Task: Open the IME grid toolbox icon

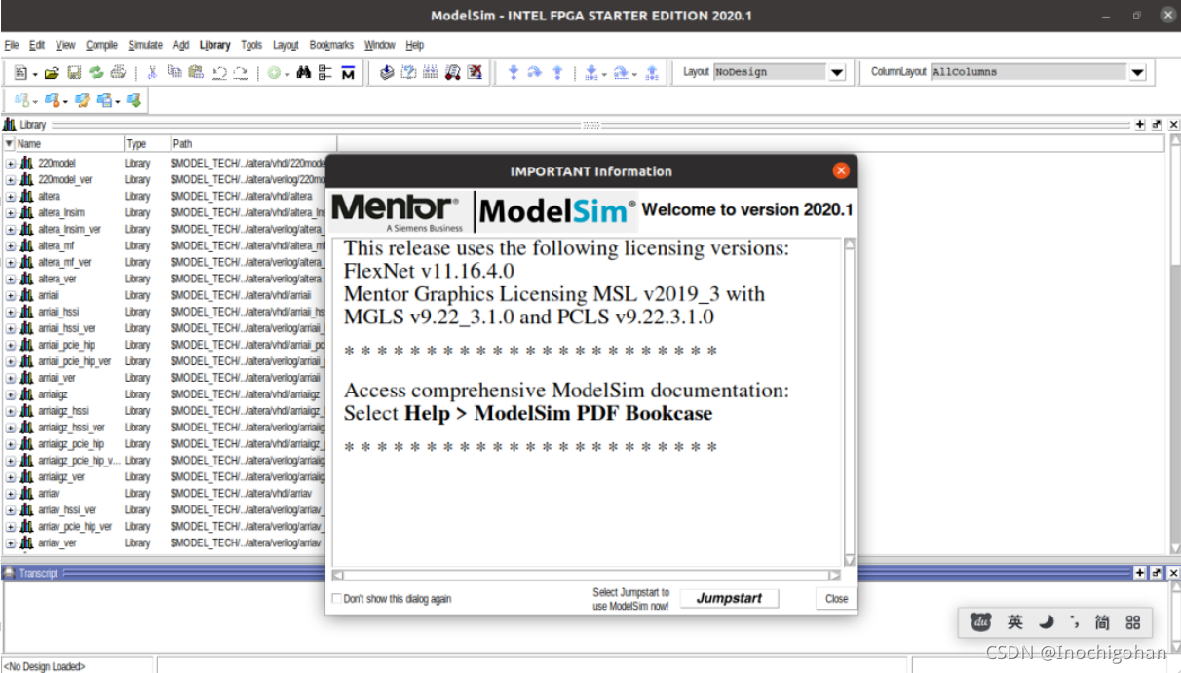Action: click(x=1132, y=622)
